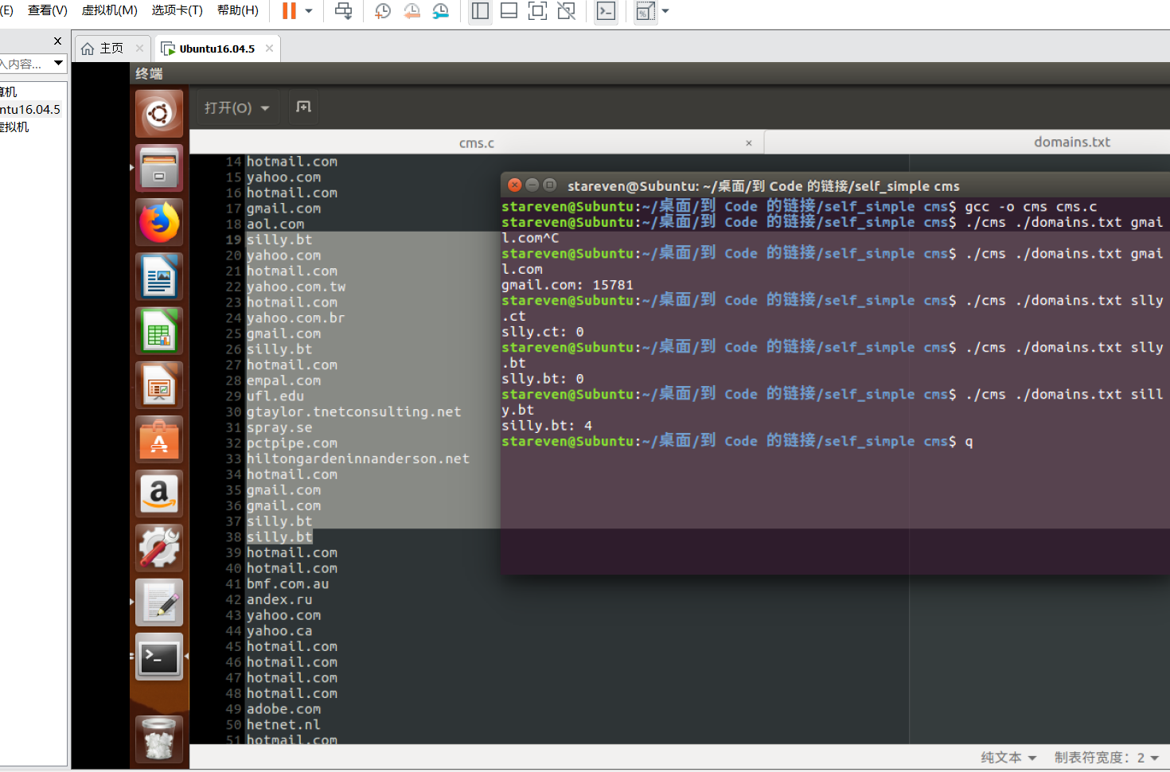Screen dimensions: 1170x772
Task: Open the gedit text editor launcher icon
Action: 159,602
